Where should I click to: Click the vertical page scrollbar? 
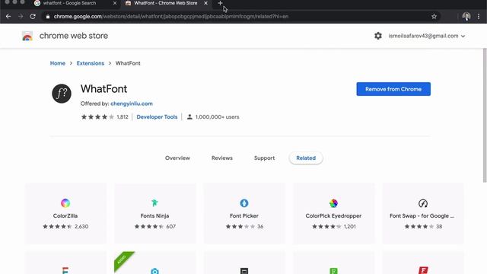point(485,116)
